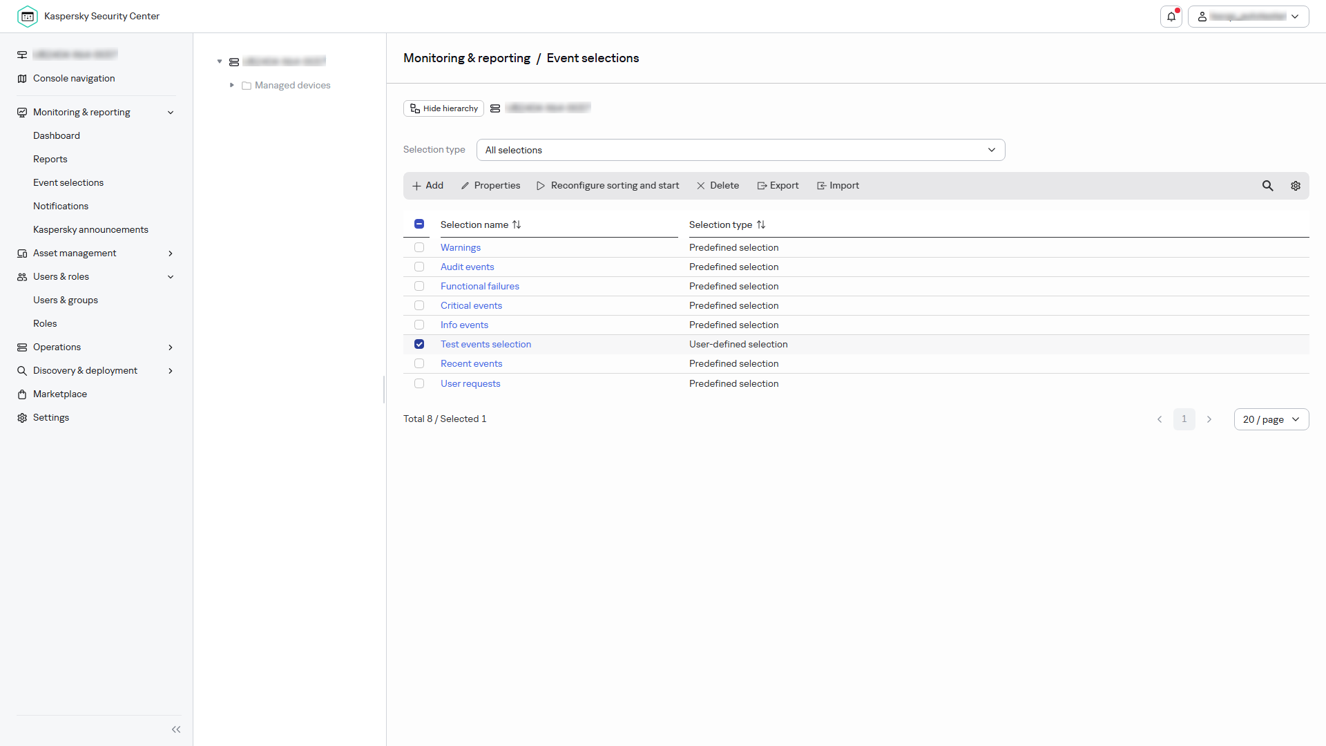This screenshot has height=746, width=1326.
Task: Check the User requests row checkbox
Action: click(419, 383)
